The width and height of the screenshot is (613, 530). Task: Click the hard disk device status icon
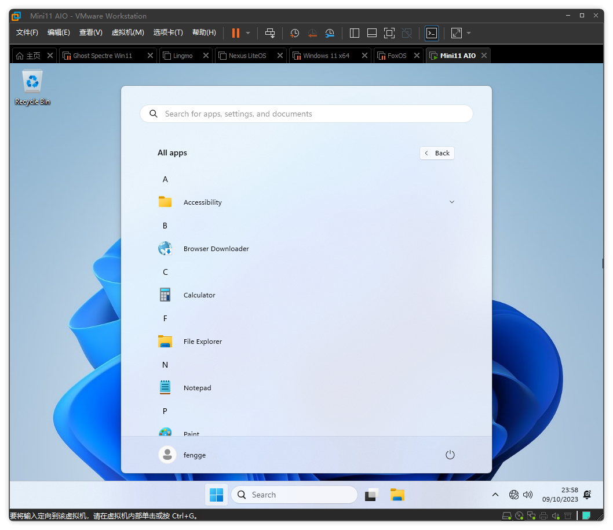506,516
